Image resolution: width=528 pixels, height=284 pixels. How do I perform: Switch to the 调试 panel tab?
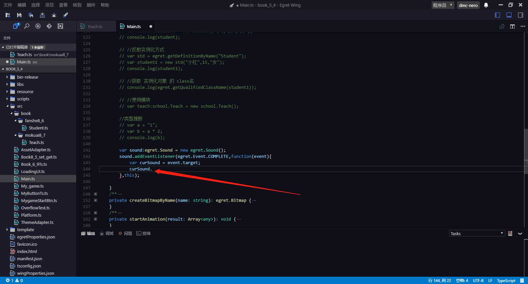107,233
